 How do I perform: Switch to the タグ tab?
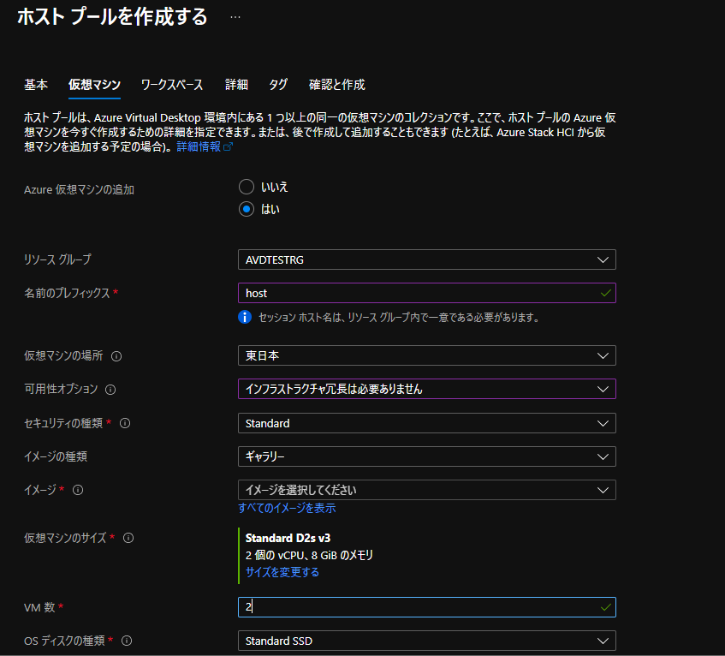tap(278, 85)
